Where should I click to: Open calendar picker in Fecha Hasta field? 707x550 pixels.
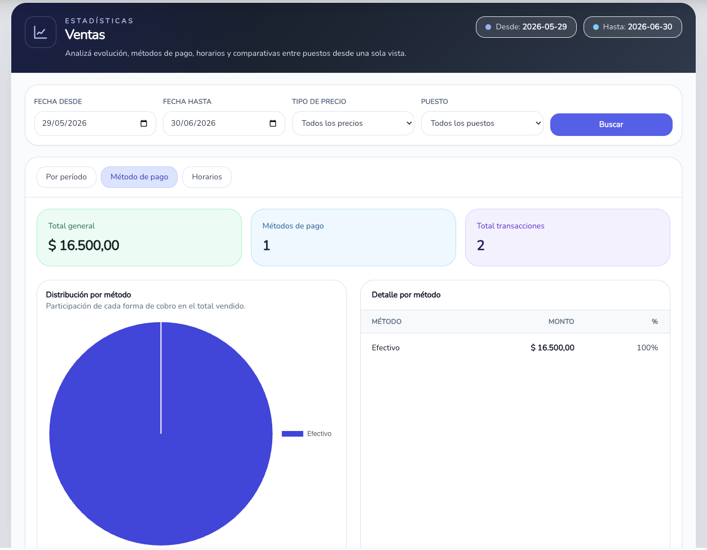pos(273,124)
